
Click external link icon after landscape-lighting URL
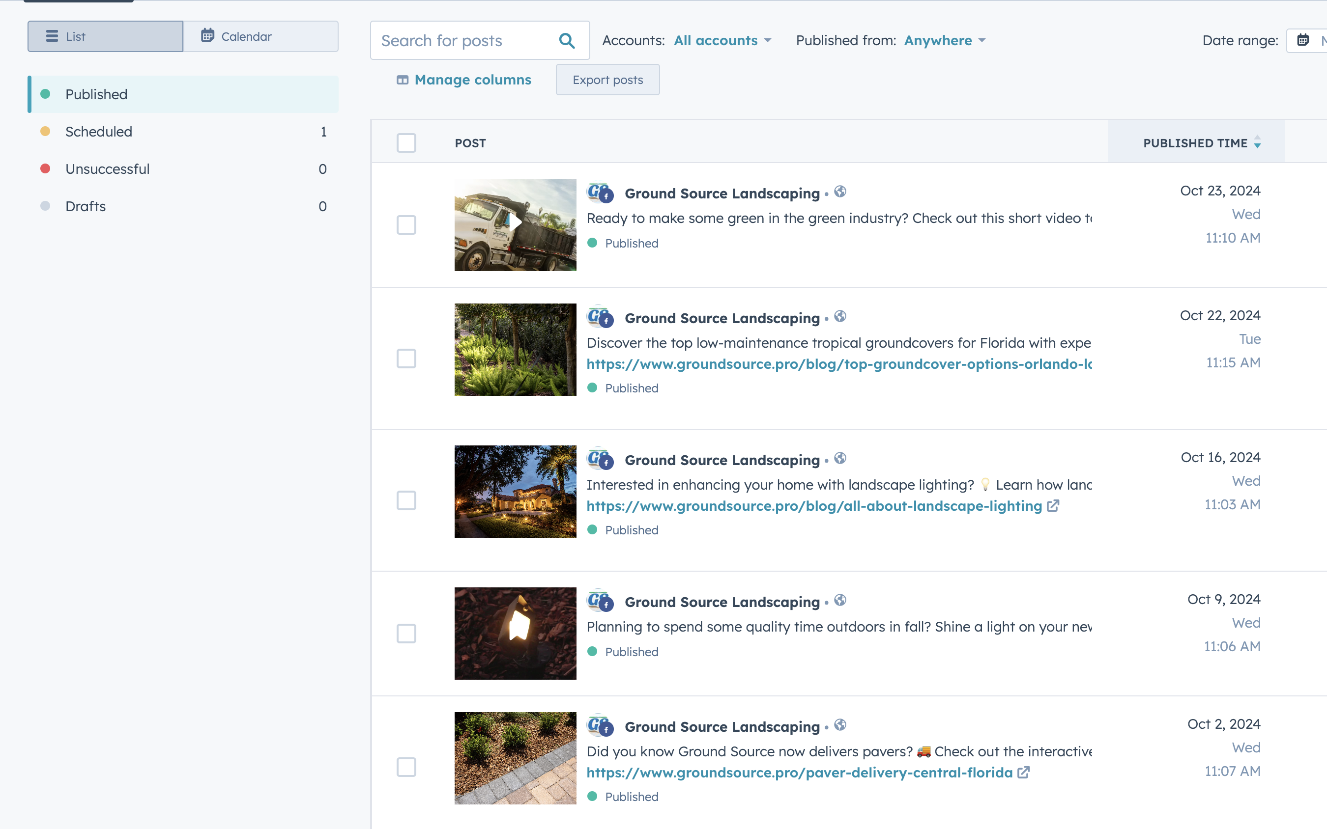coord(1052,505)
